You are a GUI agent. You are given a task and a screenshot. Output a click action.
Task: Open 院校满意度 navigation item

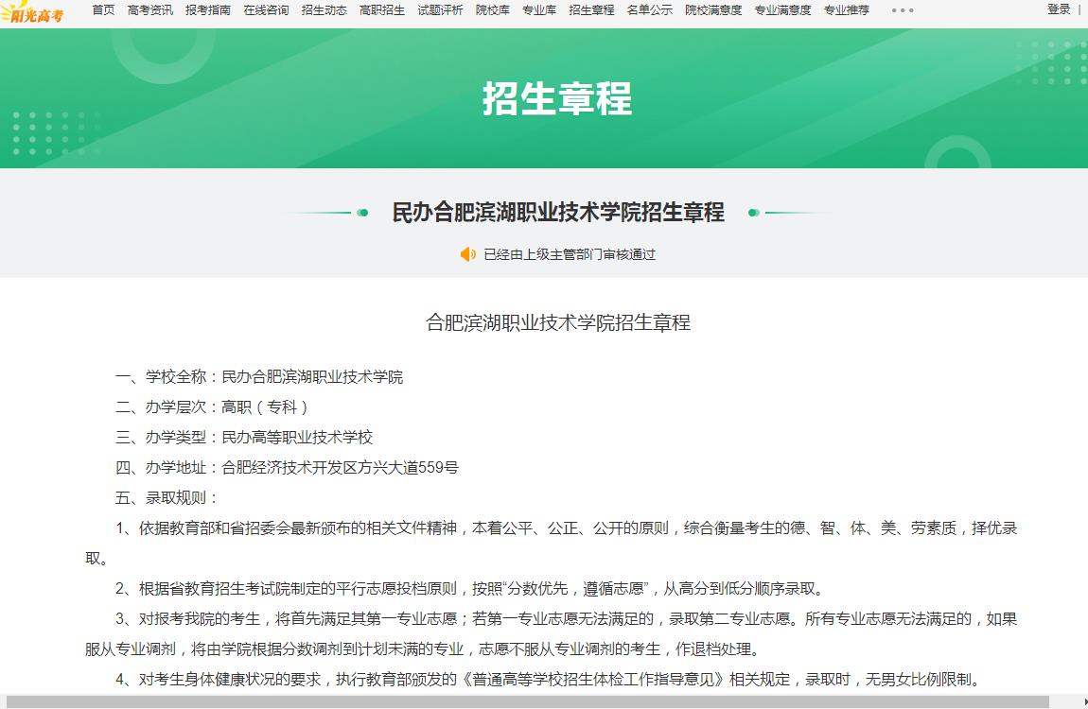[x=713, y=9]
